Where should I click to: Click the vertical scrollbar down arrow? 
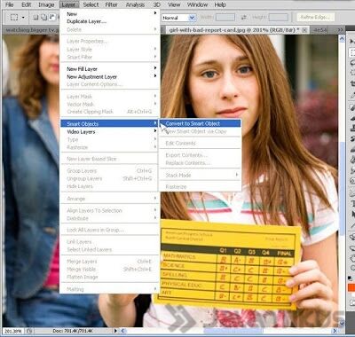pyautogui.click(x=342, y=323)
